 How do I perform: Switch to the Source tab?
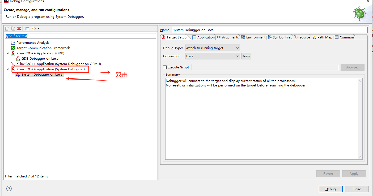click(302, 37)
